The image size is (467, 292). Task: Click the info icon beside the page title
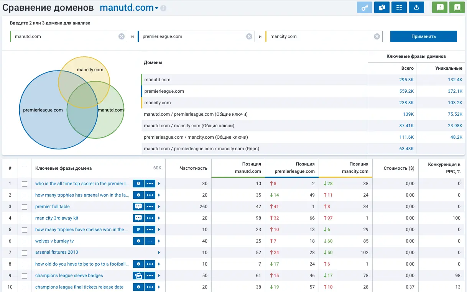point(163,8)
